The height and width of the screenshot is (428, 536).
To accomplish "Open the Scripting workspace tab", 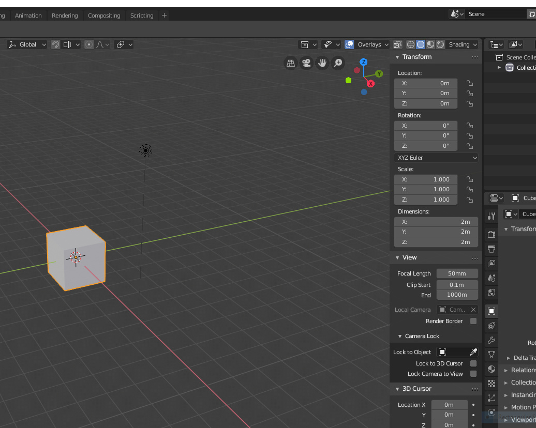I will [x=142, y=15].
